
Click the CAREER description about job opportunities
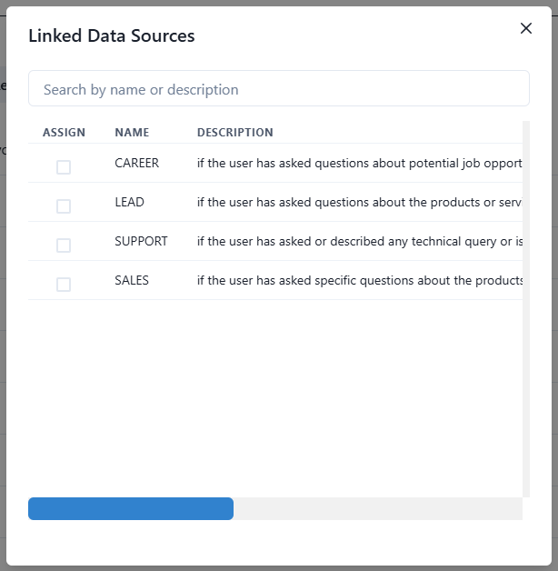359,164
